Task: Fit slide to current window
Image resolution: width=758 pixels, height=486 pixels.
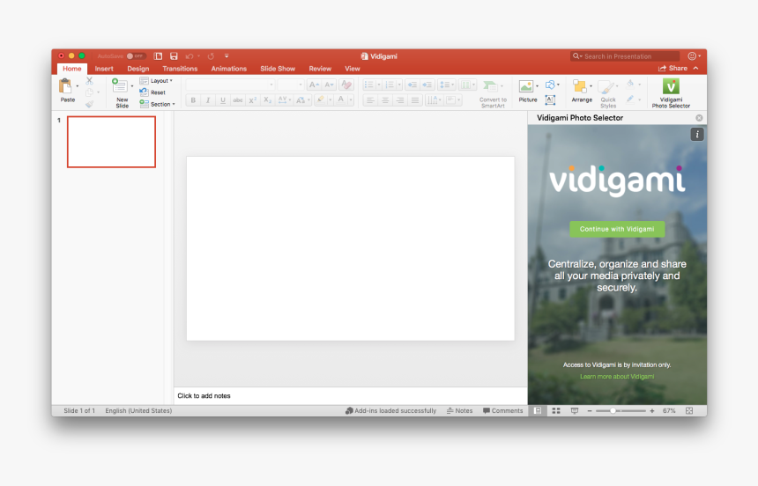Action: point(689,410)
